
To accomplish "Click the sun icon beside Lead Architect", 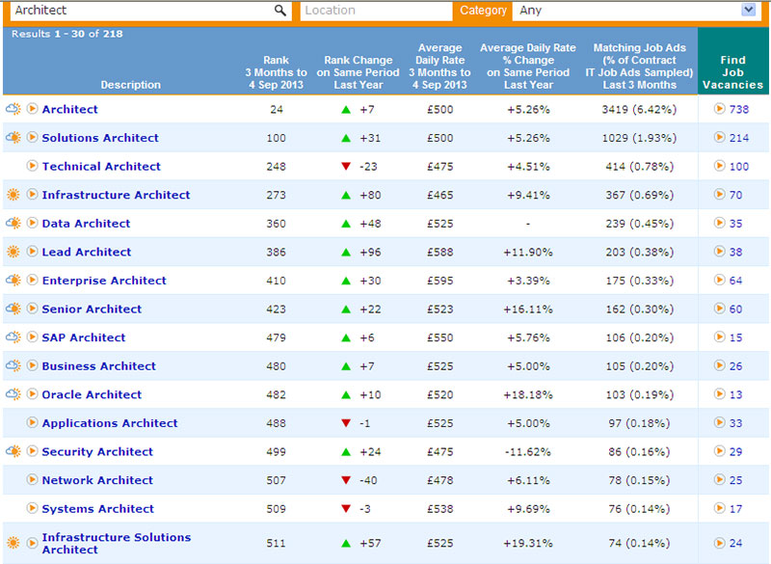I will pyautogui.click(x=13, y=252).
